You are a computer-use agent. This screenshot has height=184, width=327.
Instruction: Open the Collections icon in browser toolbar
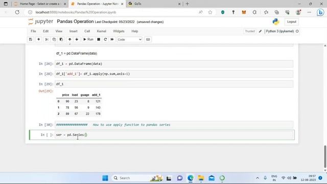pyautogui.click(x=277, y=12)
